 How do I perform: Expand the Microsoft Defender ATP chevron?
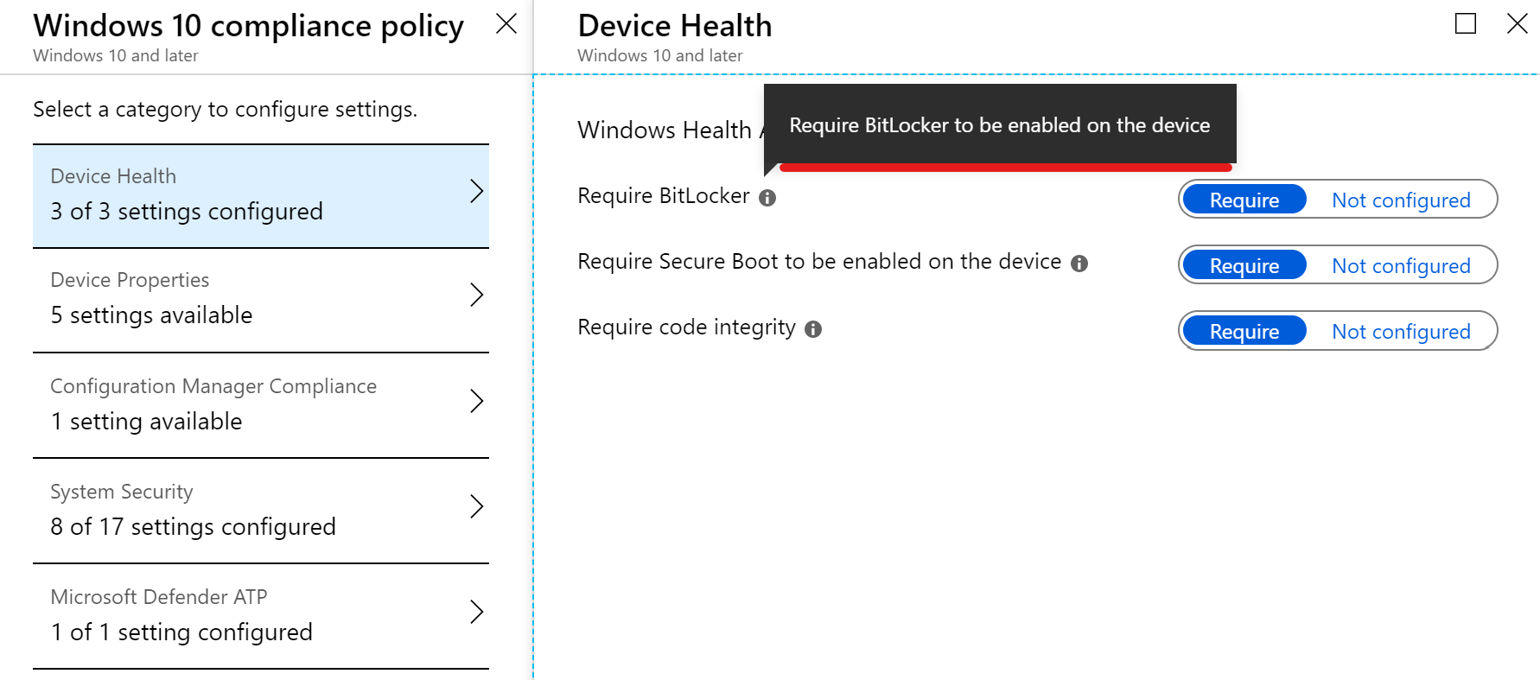point(476,612)
